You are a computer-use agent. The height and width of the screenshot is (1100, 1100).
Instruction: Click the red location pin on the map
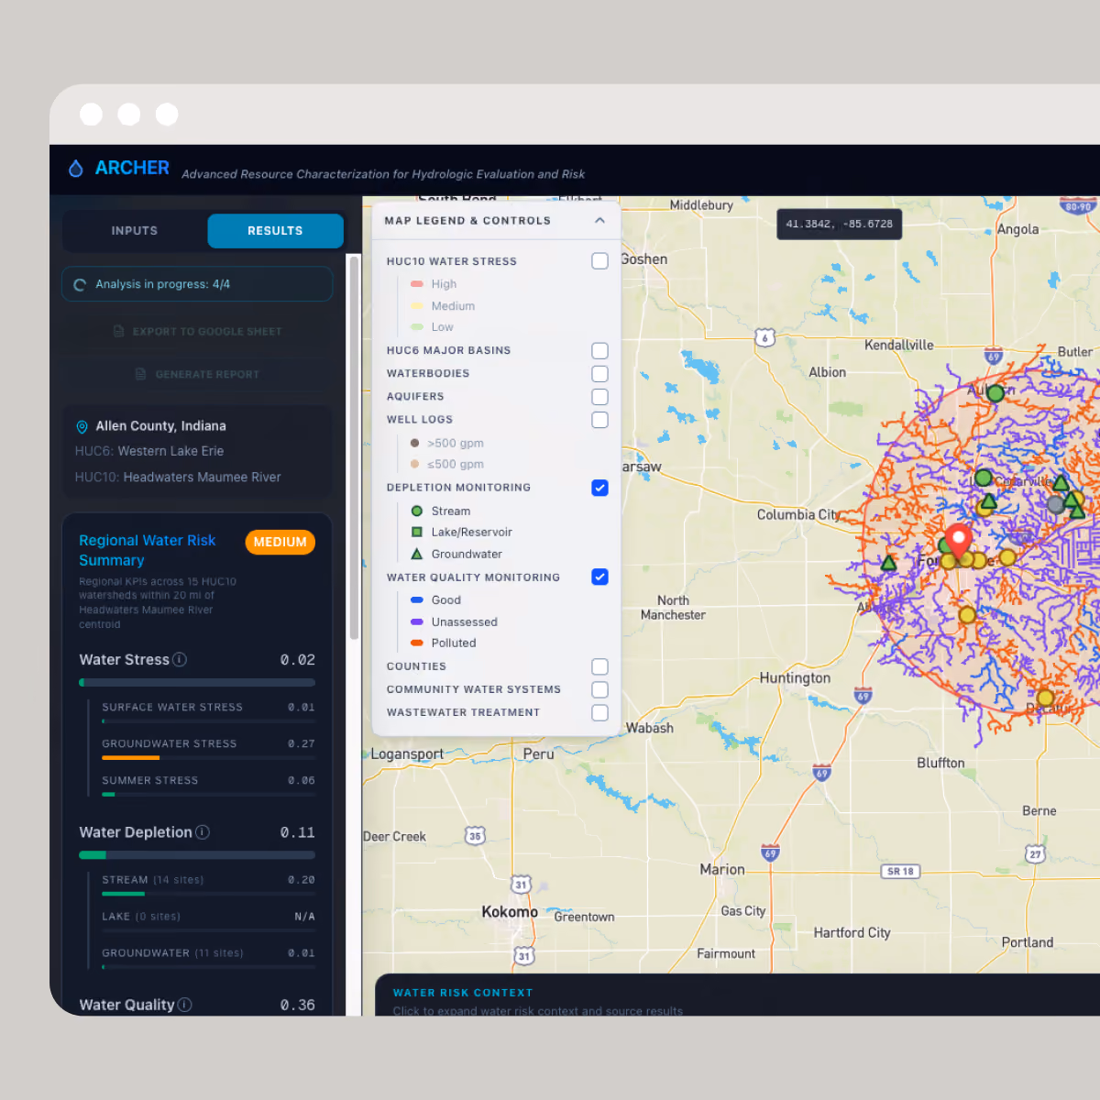[959, 541]
